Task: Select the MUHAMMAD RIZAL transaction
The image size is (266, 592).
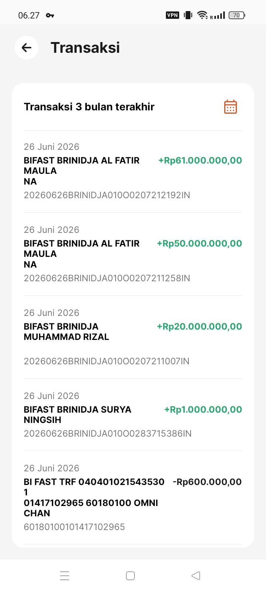Action: [133, 337]
